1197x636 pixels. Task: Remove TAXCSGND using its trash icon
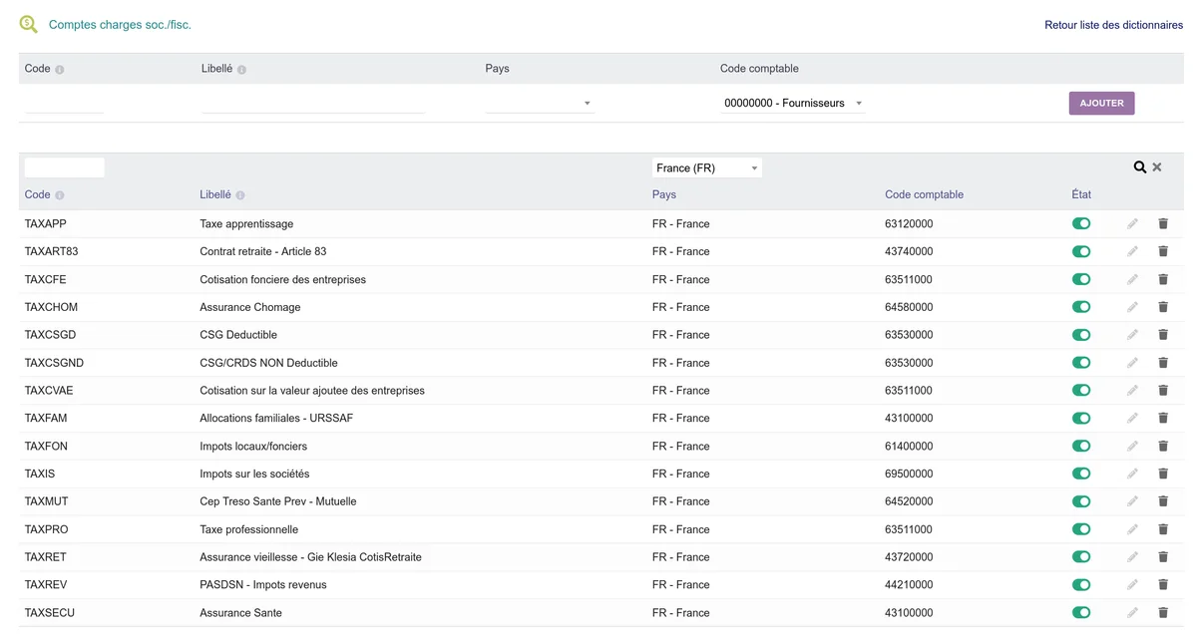[1163, 363]
